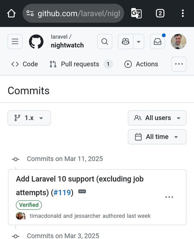Expand the Copilot dropdown arrow
The image size is (194, 239).
(x=139, y=42)
